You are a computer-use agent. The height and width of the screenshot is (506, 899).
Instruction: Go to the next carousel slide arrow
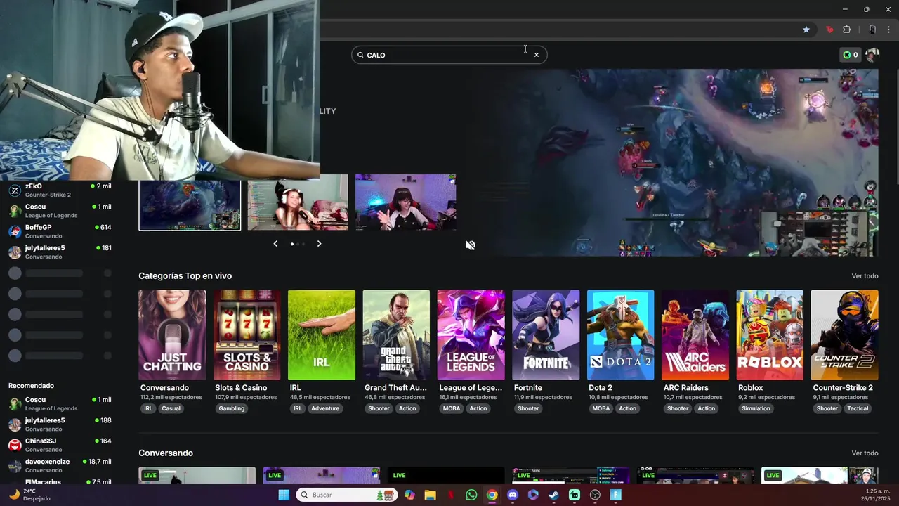[x=319, y=244]
